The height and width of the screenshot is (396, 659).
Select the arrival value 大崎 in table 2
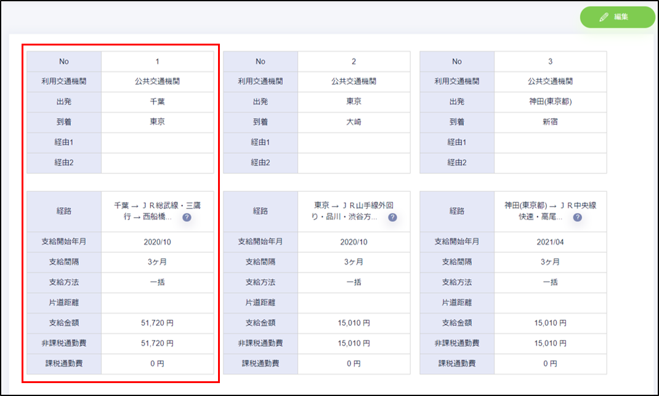pyautogui.click(x=354, y=122)
